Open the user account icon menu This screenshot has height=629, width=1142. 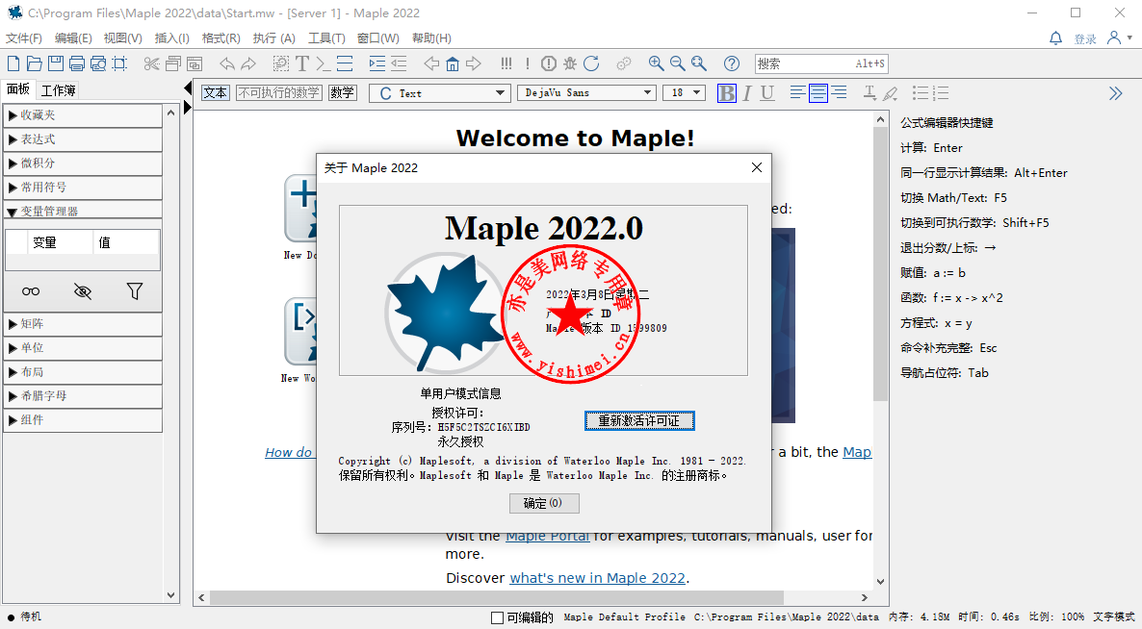coord(1120,38)
